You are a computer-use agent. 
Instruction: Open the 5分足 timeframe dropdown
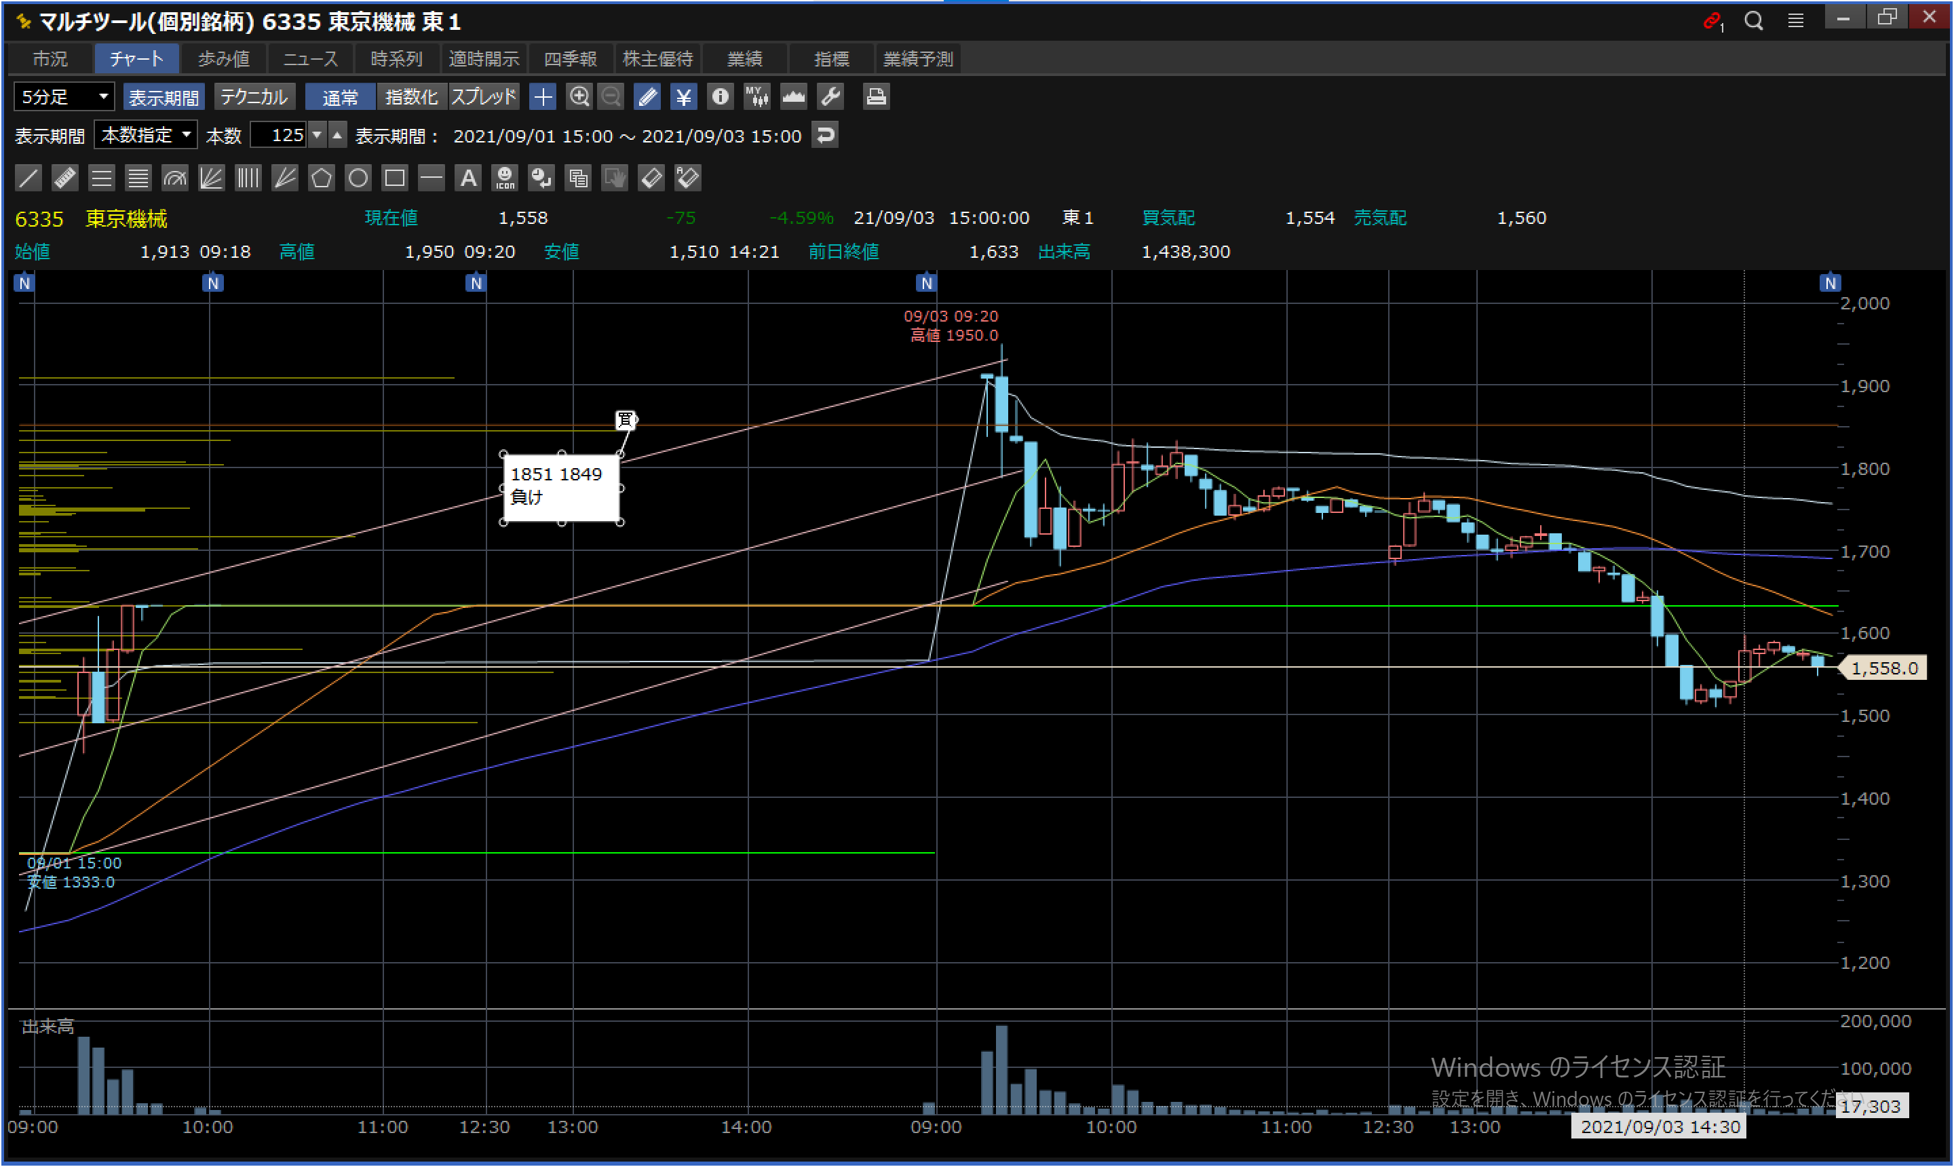click(64, 97)
